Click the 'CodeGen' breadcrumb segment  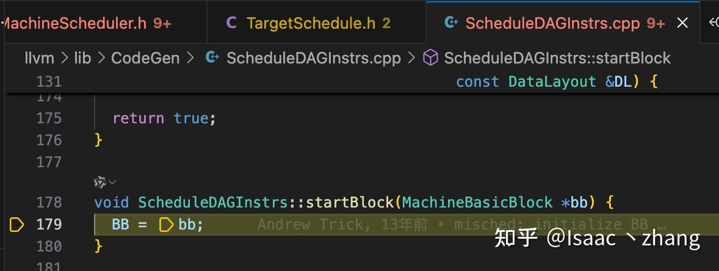[x=145, y=58]
